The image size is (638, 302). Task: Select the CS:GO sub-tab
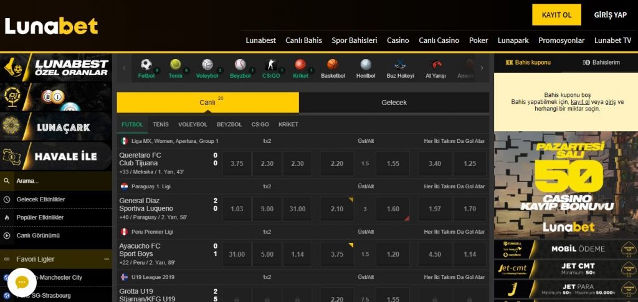pos(260,125)
